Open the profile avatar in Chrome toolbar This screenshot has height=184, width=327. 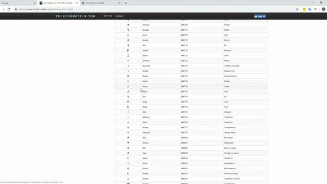click(323, 9)
